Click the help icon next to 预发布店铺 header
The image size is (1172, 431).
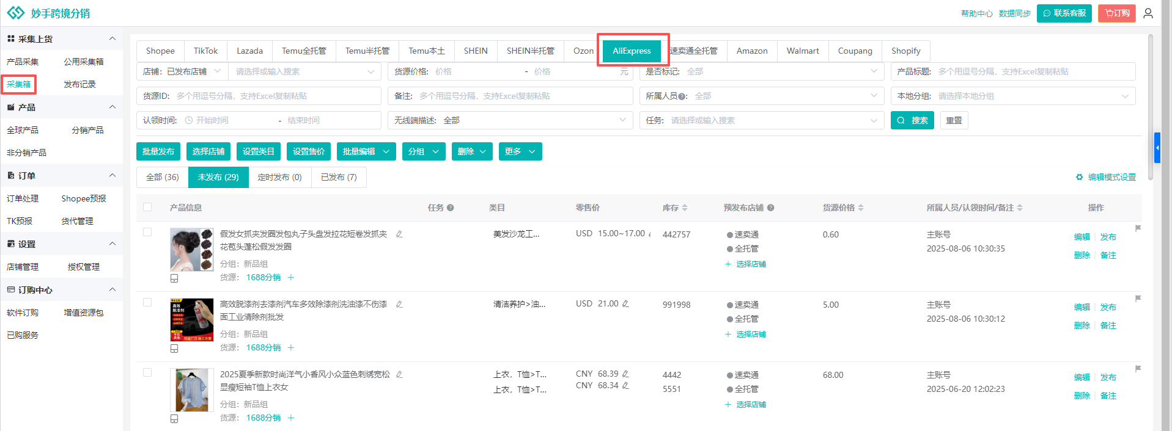[x=770, y=208]
